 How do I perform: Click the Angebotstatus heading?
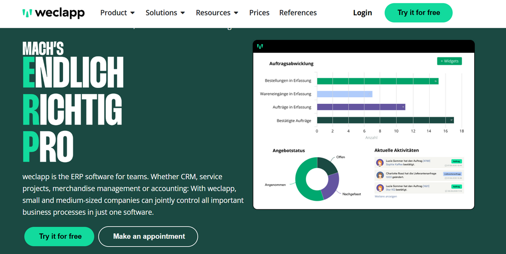(x=289, y=151)
